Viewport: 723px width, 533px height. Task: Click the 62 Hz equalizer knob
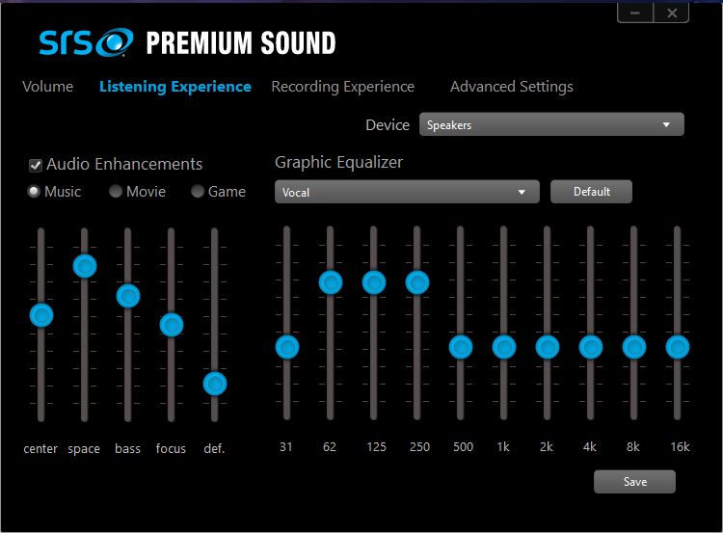[x=331, y=282]
